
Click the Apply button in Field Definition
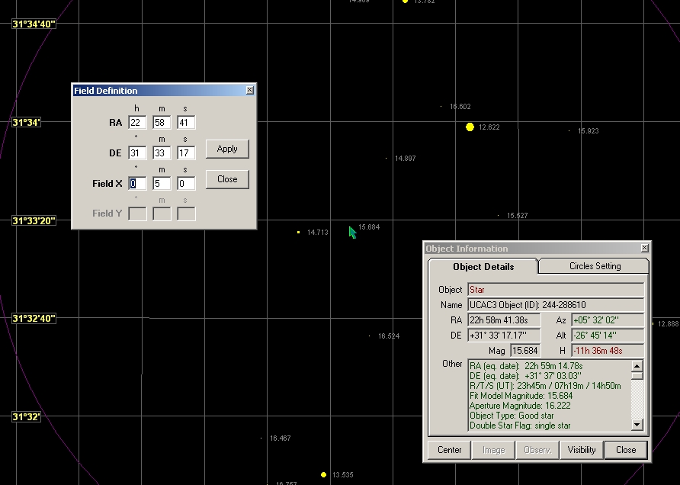[x=227, y=149]
